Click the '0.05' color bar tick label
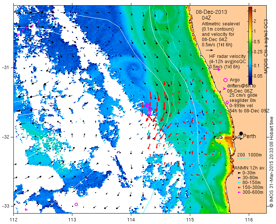 click(x=258, y=76)
